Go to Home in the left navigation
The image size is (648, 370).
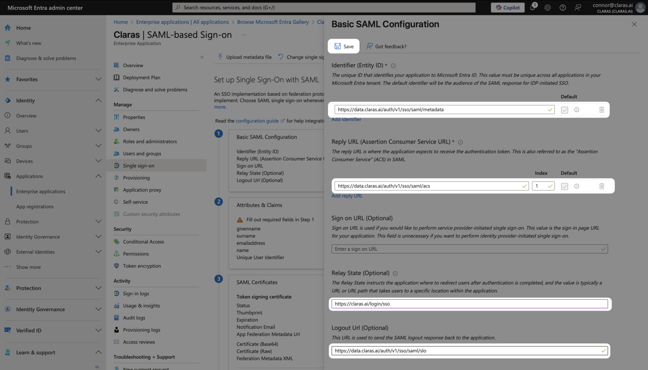pos(23,28)
